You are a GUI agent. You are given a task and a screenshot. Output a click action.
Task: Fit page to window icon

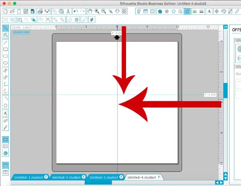click(x=124, y=11)
